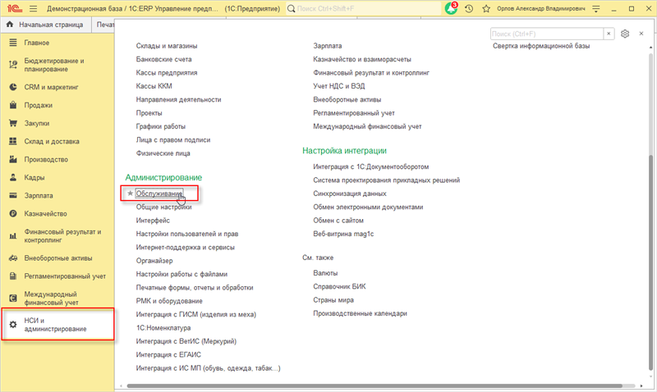The width and height of the screenshot is (657, 392).
Task: Open the history clock icon
Action: coord(469,8)
